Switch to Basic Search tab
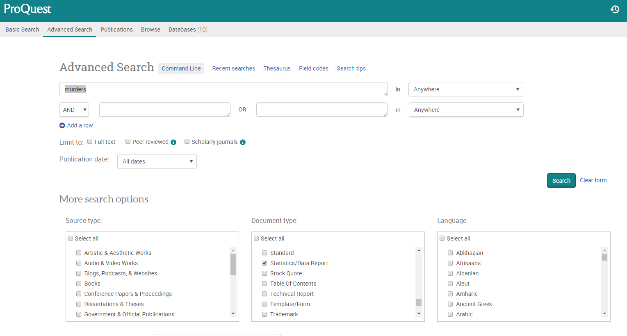The width and height of the screenshot is (627, 336). (x=22, y=30)
